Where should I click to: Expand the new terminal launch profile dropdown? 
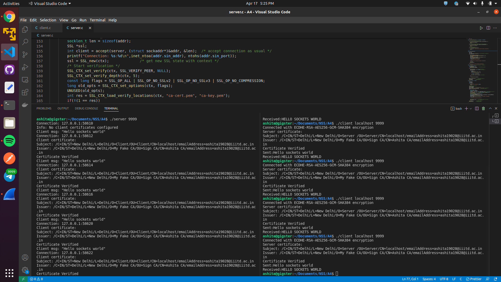click(471, 109)
